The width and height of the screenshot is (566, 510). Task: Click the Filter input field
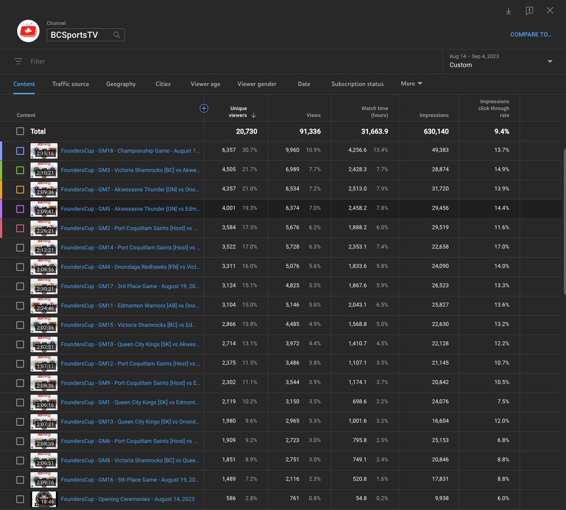(x=233, y=61)
